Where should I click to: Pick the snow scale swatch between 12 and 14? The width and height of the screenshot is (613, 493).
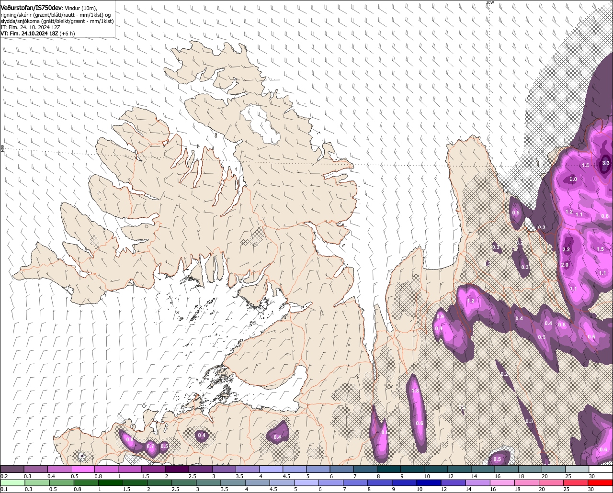click(x=460, y=470)
